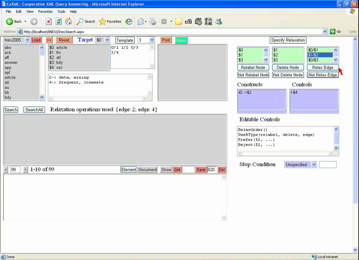
Task: Click the SearchAll button
Action: point(34,110)
